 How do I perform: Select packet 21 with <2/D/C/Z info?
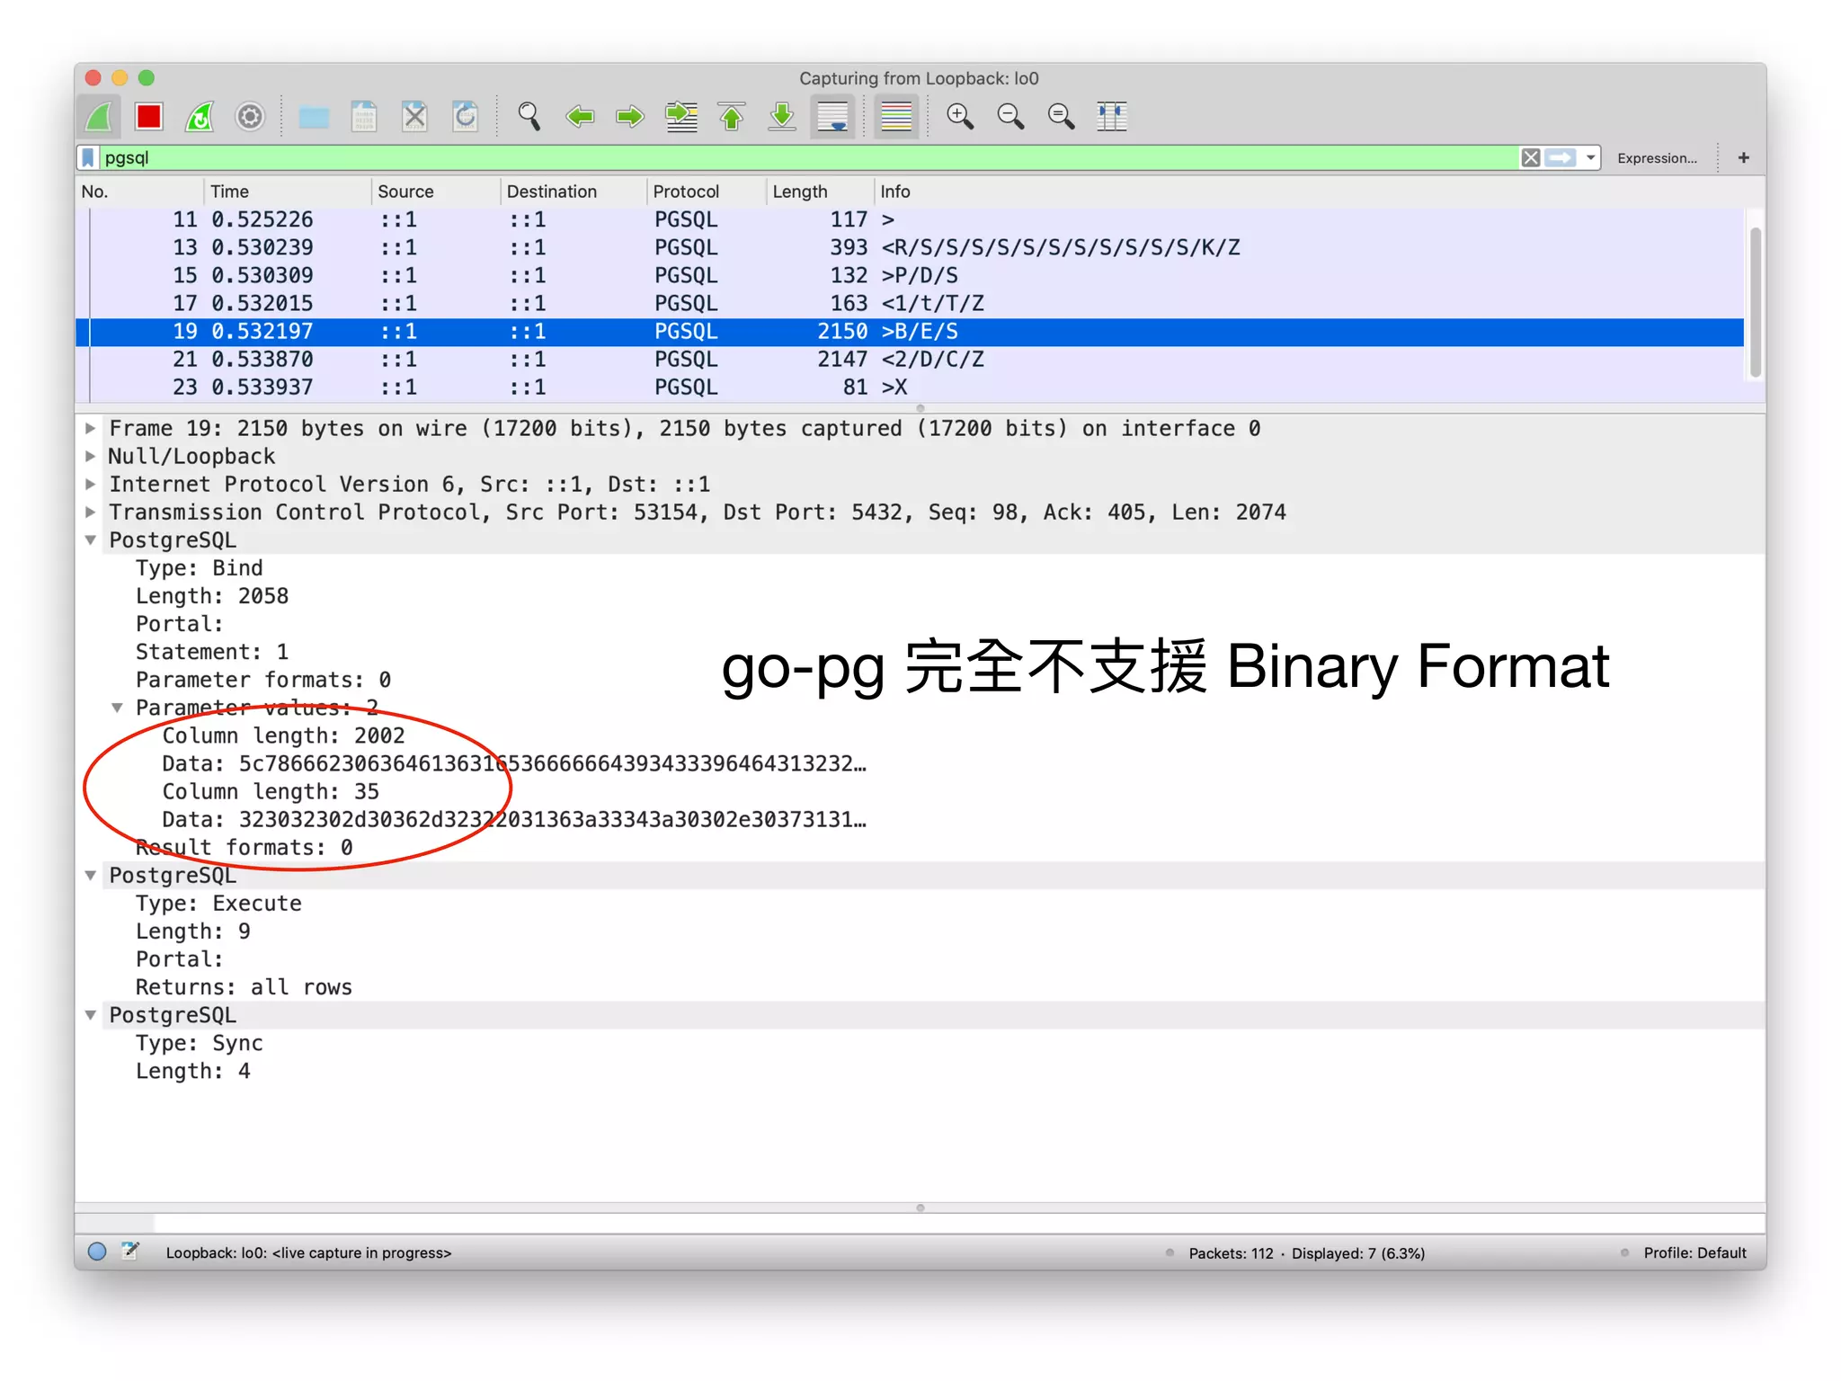910,360
